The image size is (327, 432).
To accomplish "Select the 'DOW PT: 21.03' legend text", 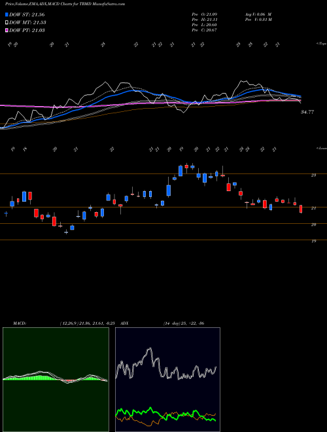I will click(x=27, y=30).
